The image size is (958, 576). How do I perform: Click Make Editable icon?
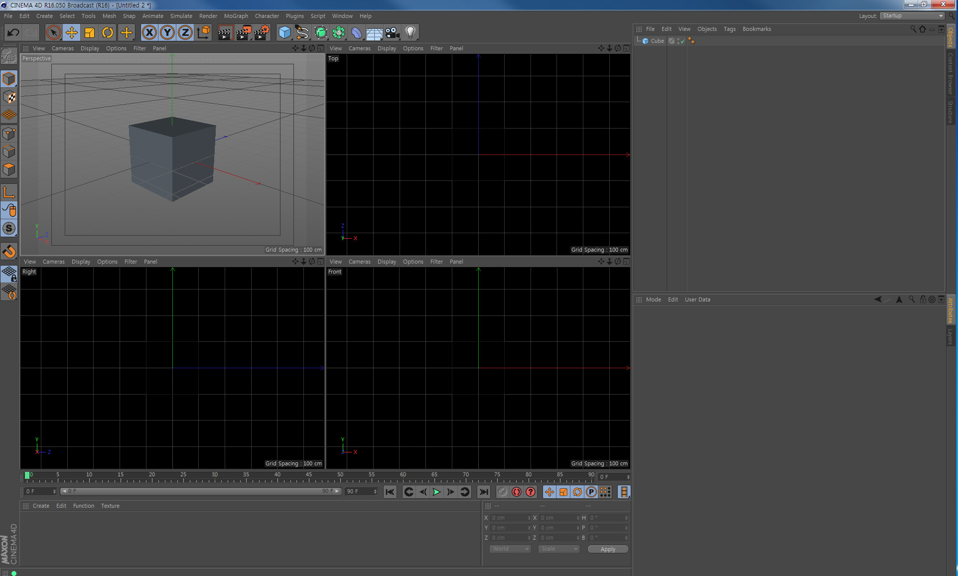[x=9, y=55]
